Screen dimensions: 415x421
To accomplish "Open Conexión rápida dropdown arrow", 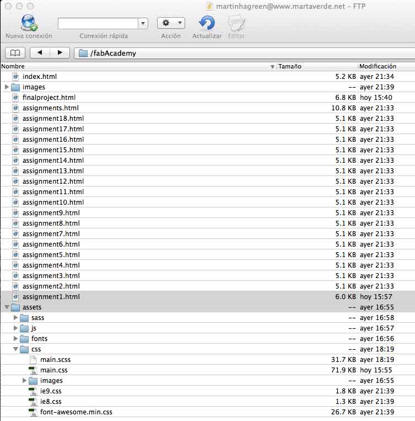I will [x=143, y=24].
